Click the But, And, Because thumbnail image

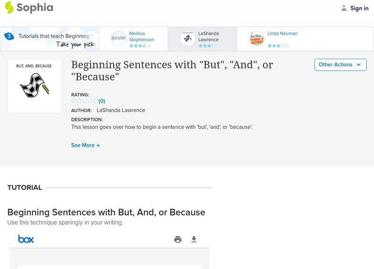pyautogui.click(x=35, y=86)
